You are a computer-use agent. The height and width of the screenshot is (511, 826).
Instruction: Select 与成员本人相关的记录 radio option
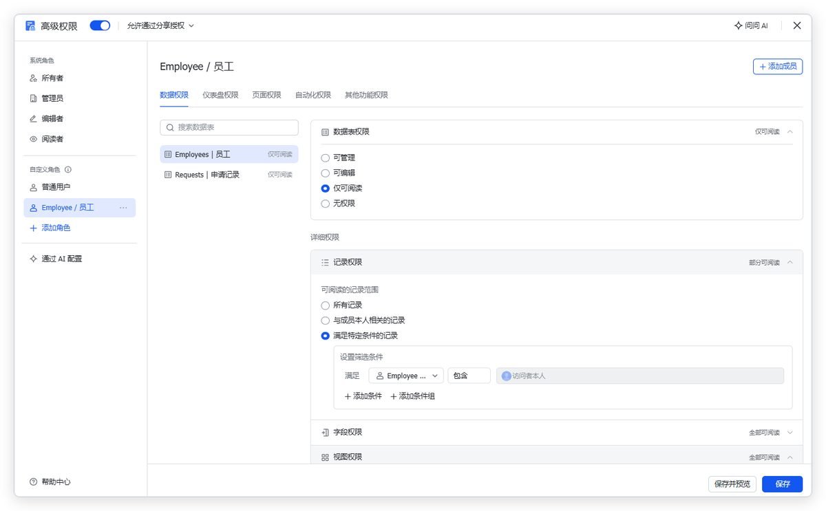pos(326,320)
